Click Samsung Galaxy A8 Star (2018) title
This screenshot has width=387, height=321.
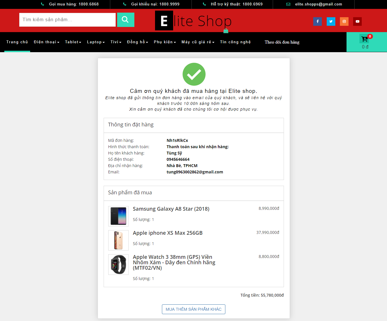(x=171, y=209)
